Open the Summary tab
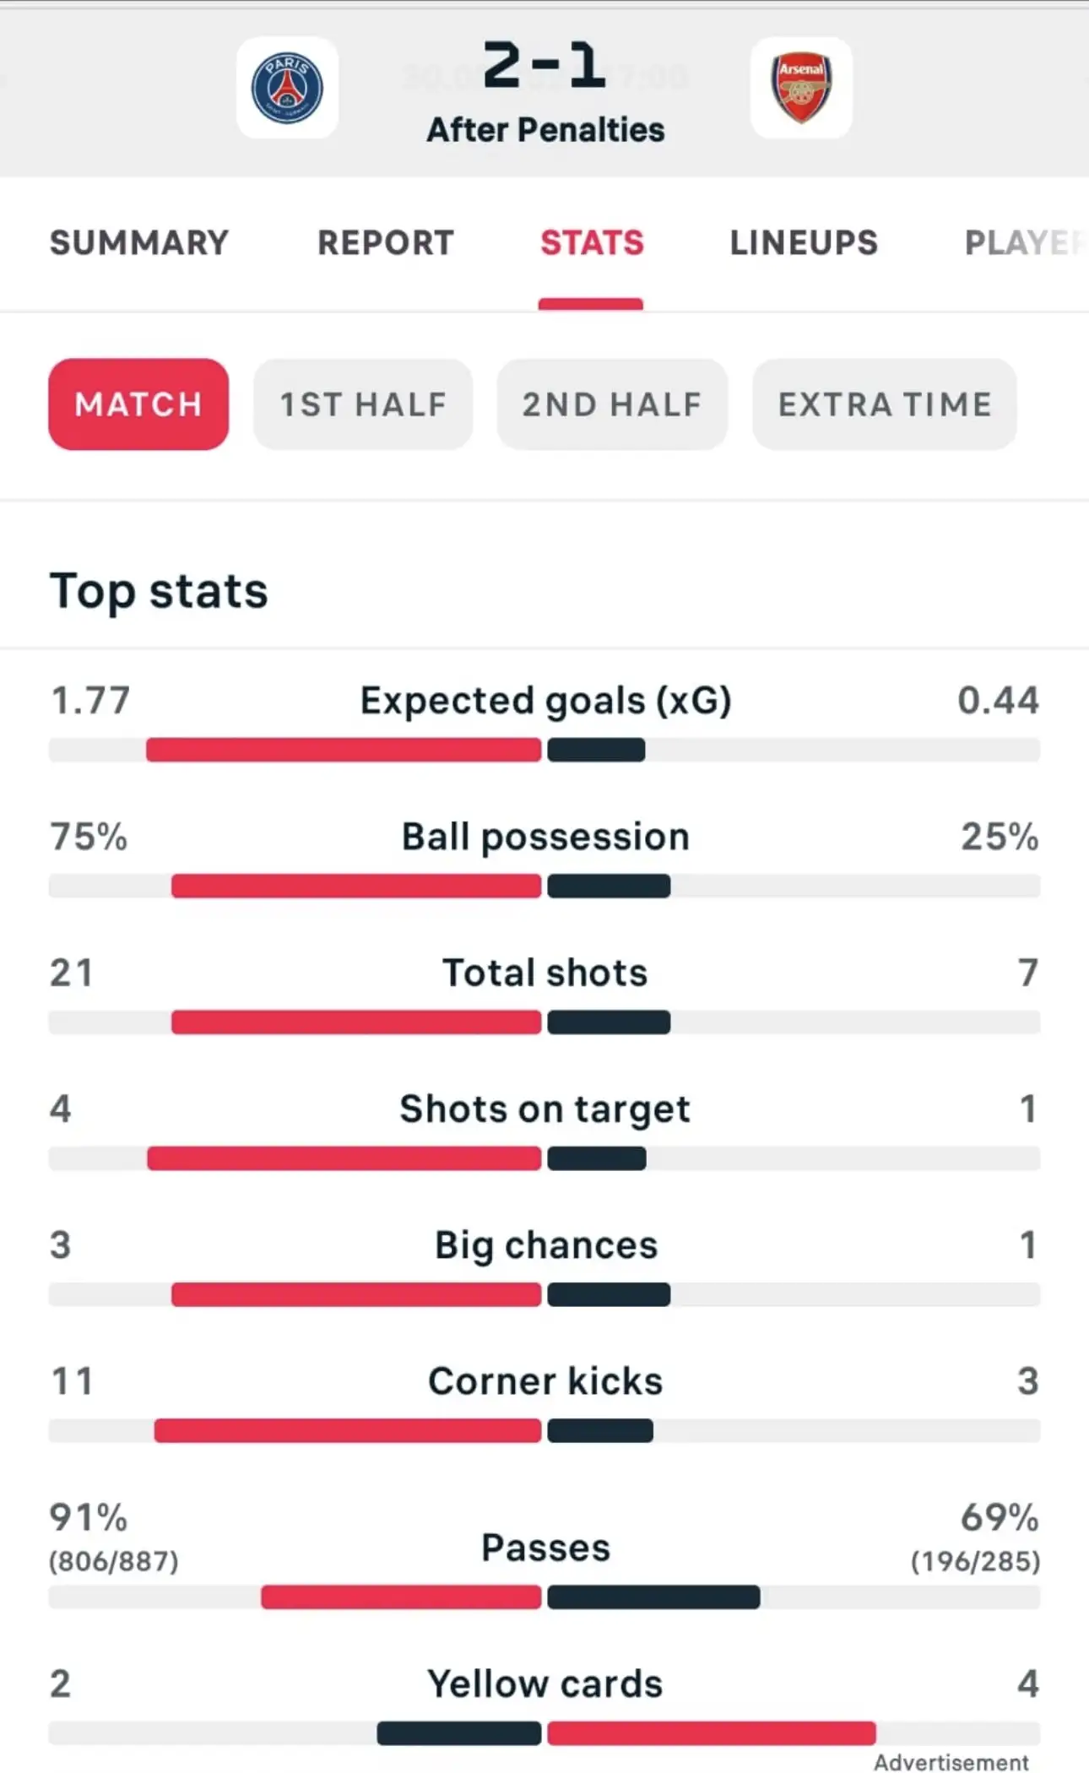 tap(139, 243)
